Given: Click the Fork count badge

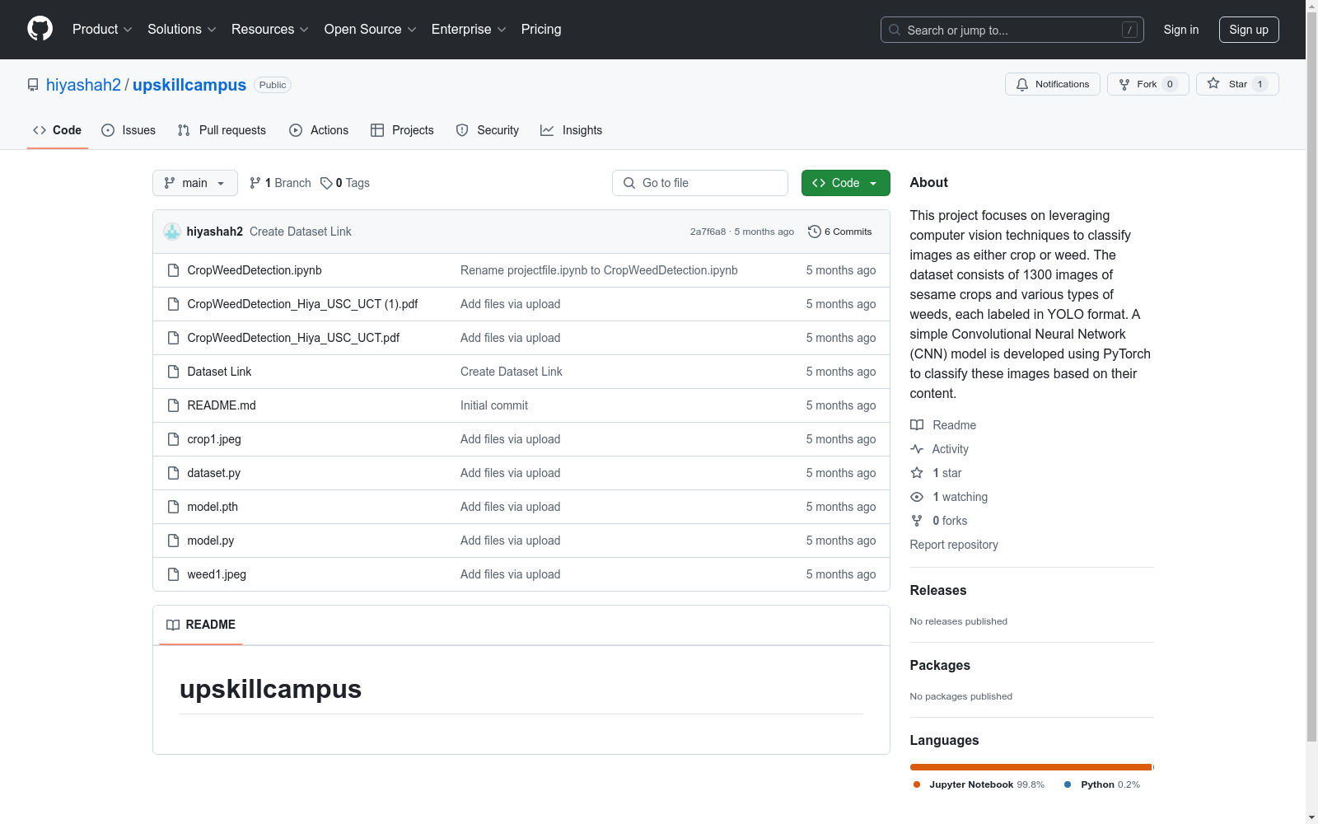Looking at the screenshot, I should 1170,84.
